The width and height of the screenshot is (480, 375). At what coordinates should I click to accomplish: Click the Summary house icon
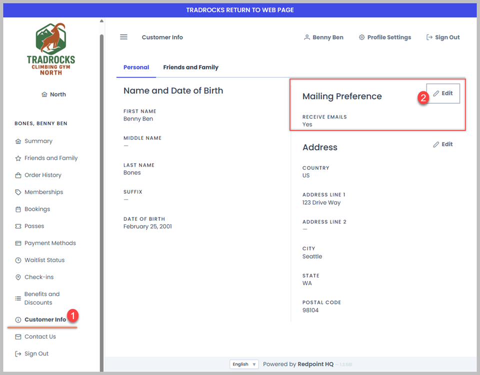point(18,141)
